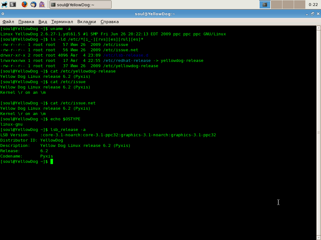Close the terminal window
This screenshot has width=321, height=240.
[x=318, y=14]
